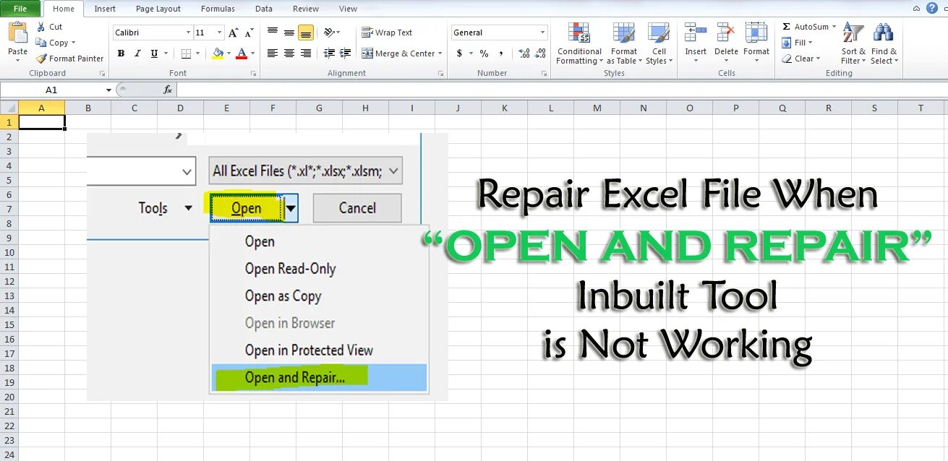Screen dimensions: 948x461
Task: Click the AutoSum sigma icon
Action: click(x=787, y=27)
